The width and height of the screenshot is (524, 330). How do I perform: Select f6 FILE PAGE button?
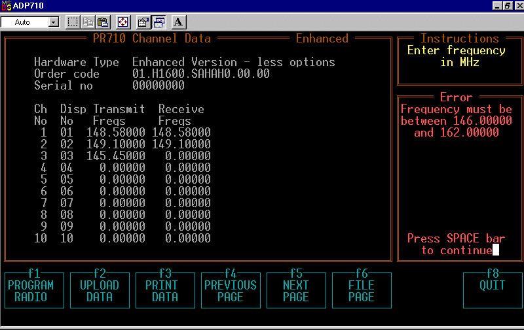pos(362,289)
